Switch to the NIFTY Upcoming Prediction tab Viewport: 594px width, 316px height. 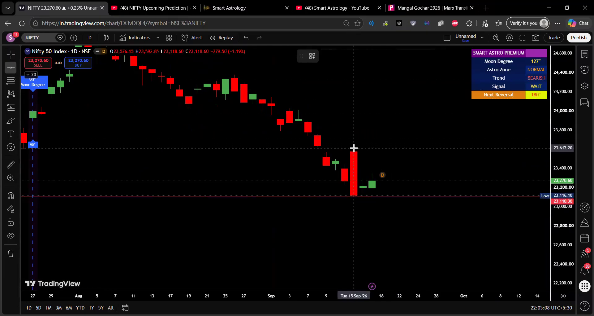(x=153, y=8)
